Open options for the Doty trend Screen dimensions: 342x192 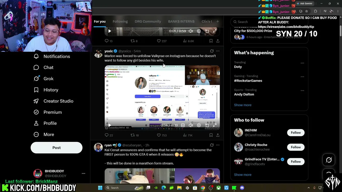(x=302, y=63)
